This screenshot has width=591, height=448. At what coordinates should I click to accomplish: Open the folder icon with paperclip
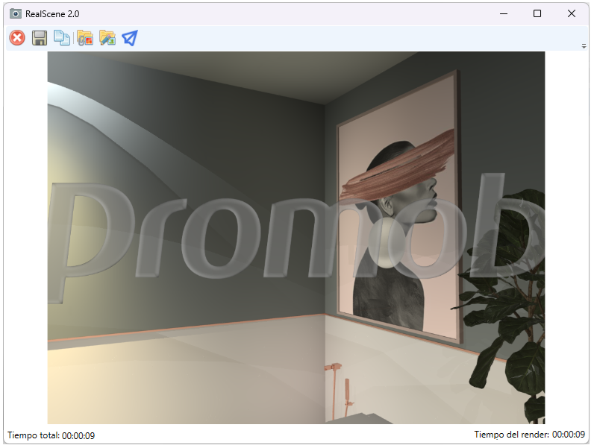tap(85, 38)
